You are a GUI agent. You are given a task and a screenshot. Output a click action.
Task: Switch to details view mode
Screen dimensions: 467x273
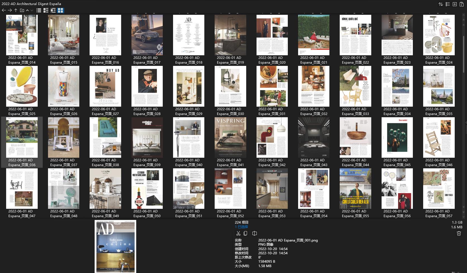tap(46, 10)
